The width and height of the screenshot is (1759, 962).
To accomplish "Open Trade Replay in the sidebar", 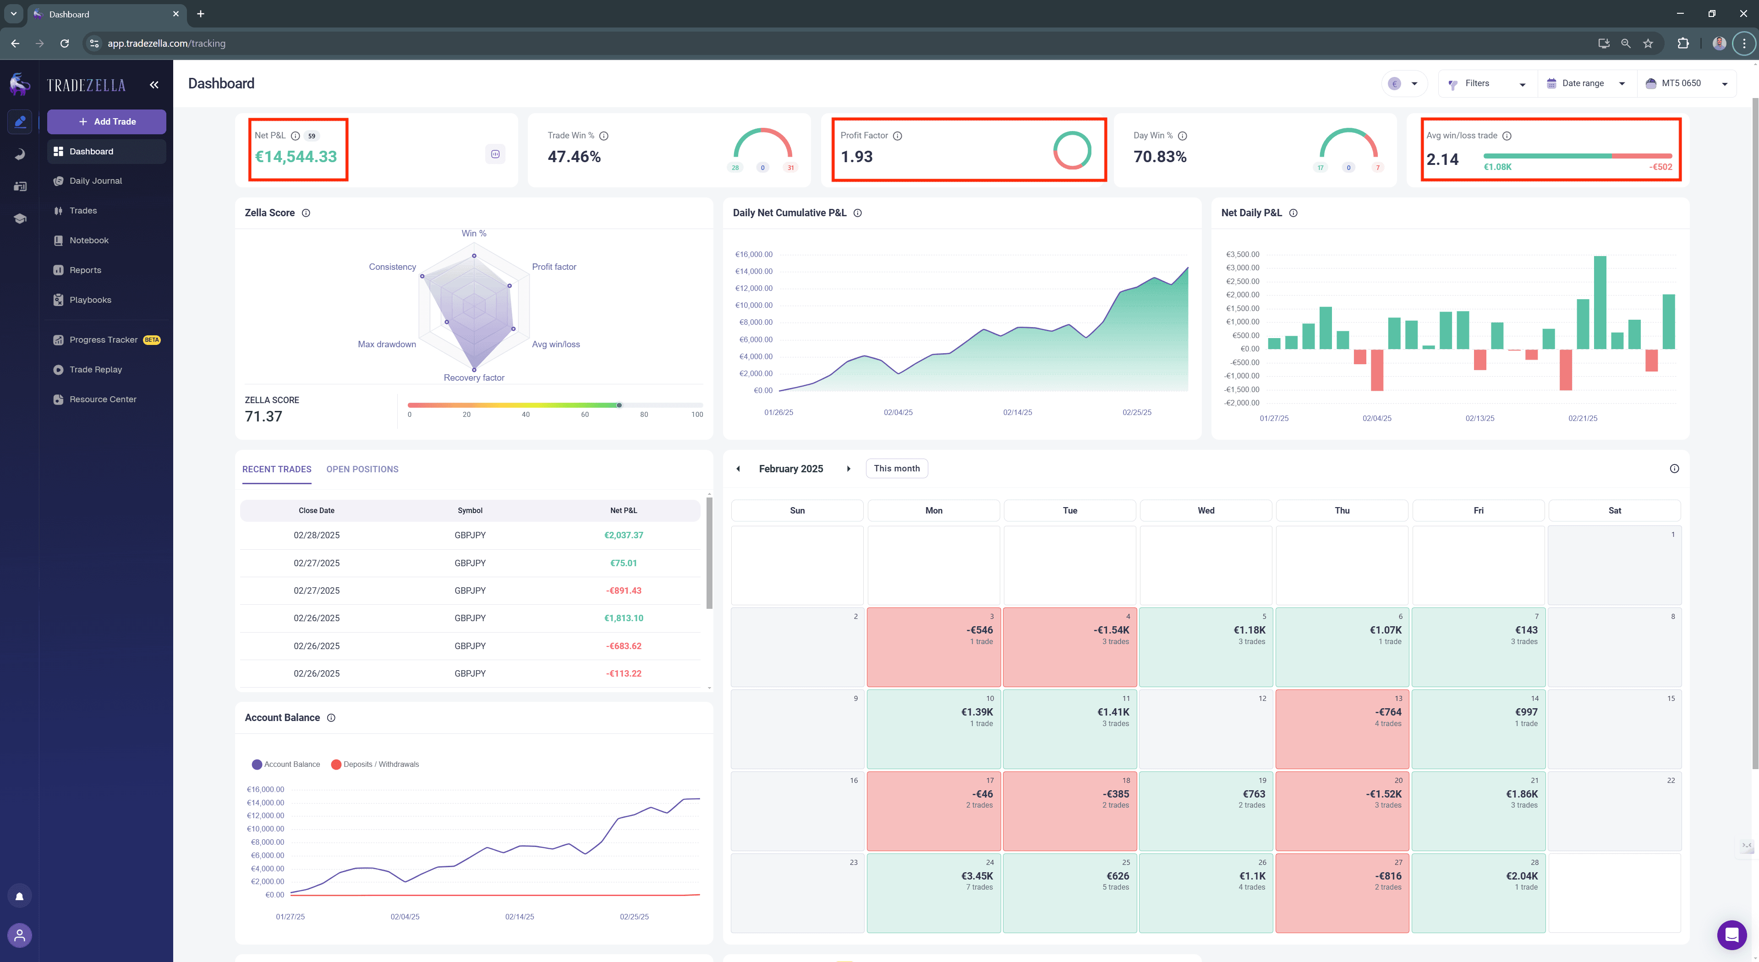I will pos(106,369).
